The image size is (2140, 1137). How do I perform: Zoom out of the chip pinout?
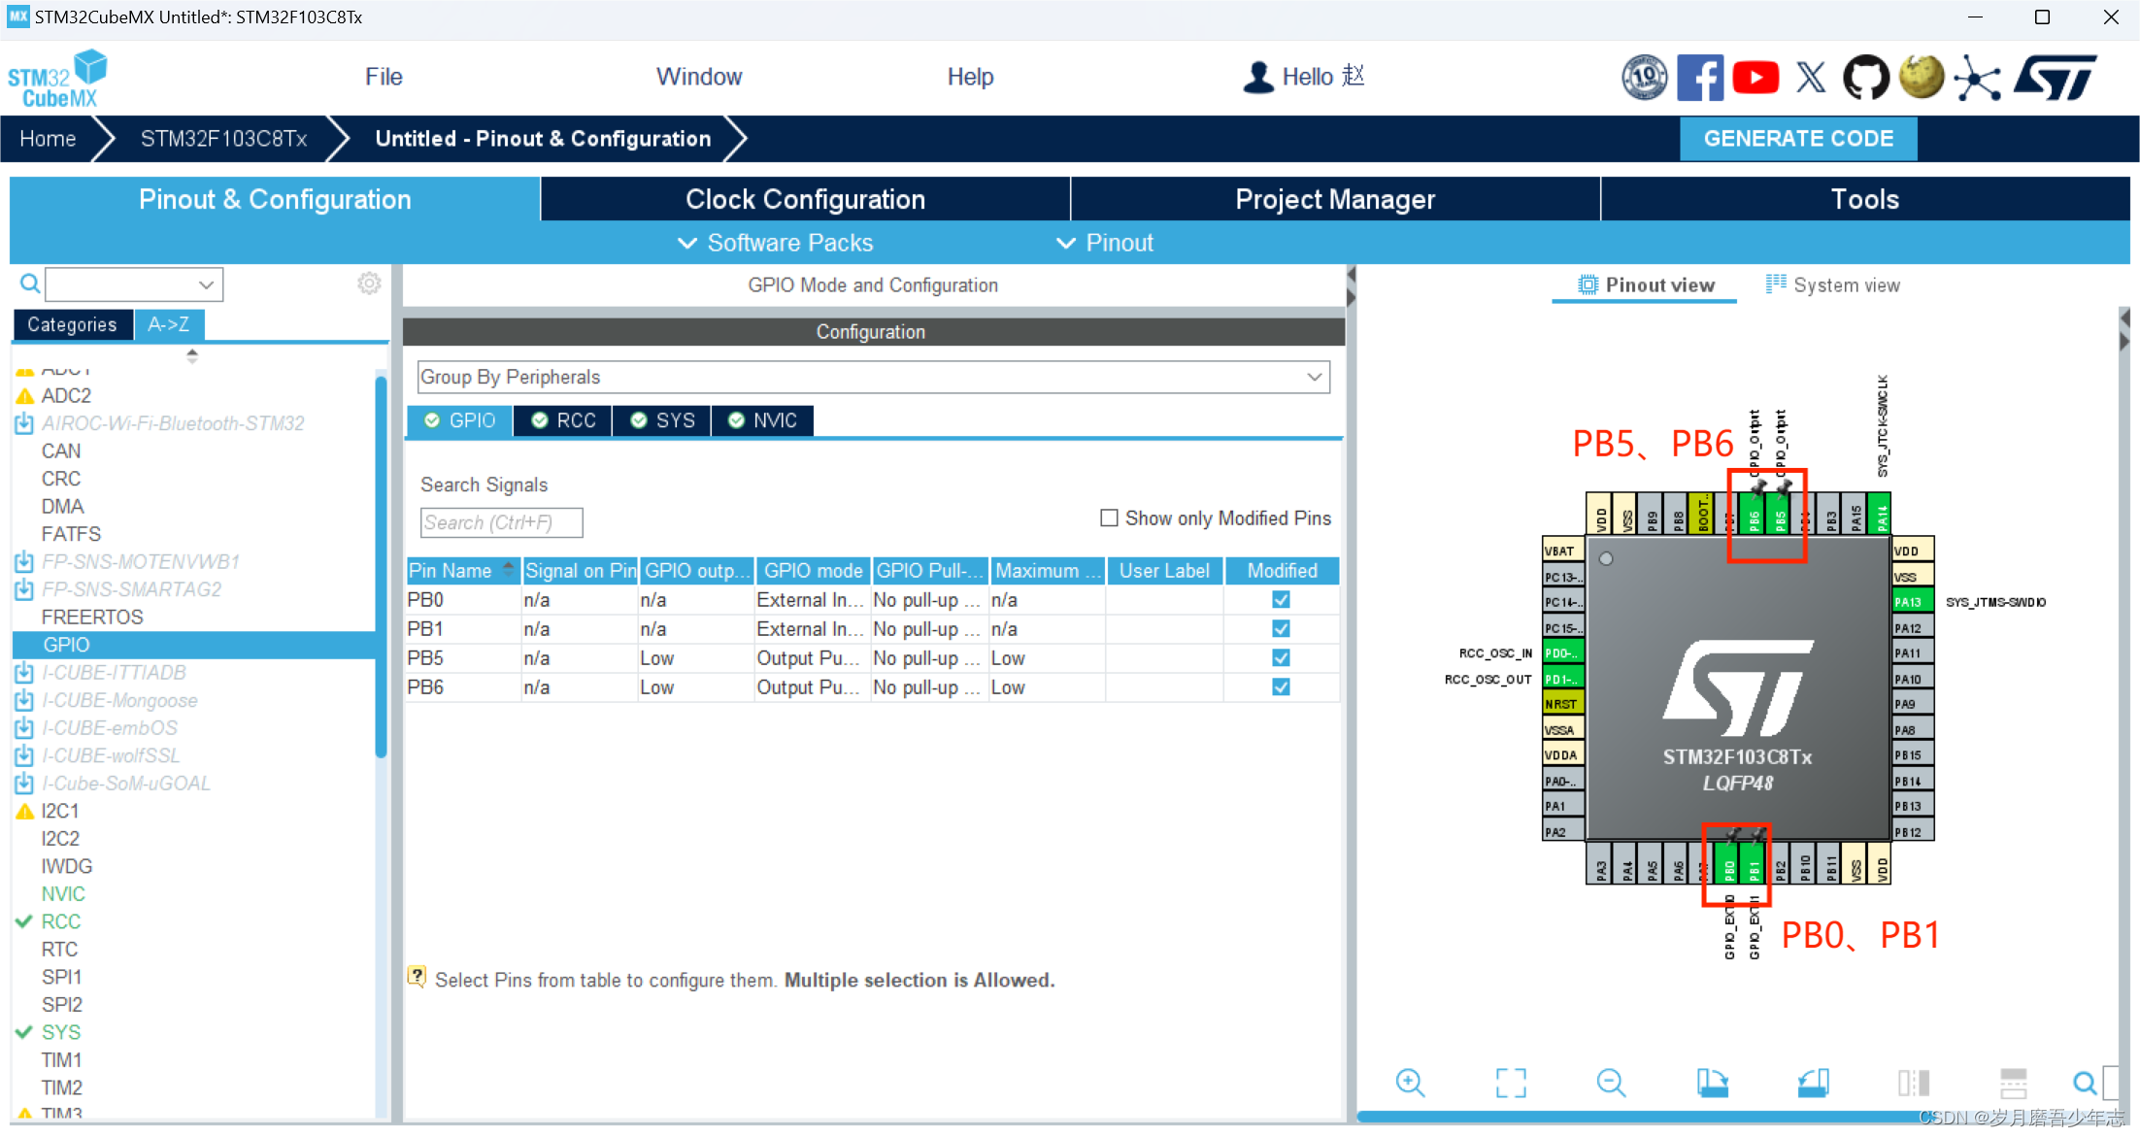pyautogui.click(x=1611, y=1082)
